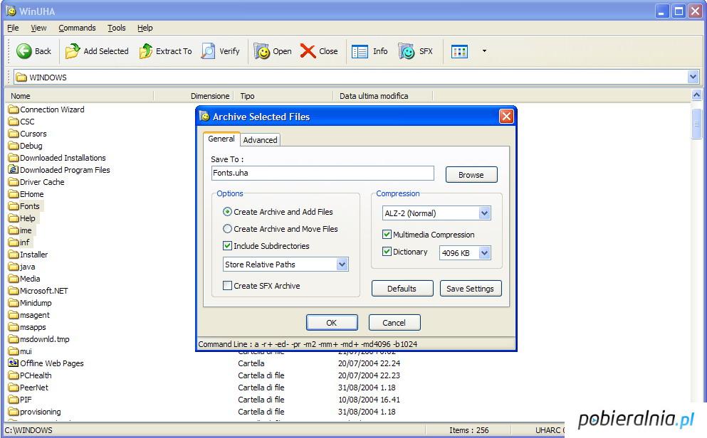
Task: Open the Tools menu
Action: (116, 28)
